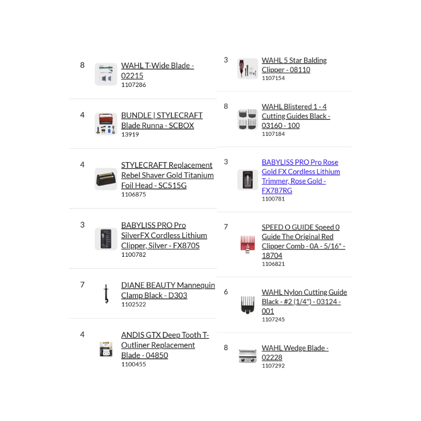Image resolution: width=421 pixels, height=421 pixels.
Task: Click the DIANE BEAUTY Mannequin Clamp link
Action: (168, 290)
